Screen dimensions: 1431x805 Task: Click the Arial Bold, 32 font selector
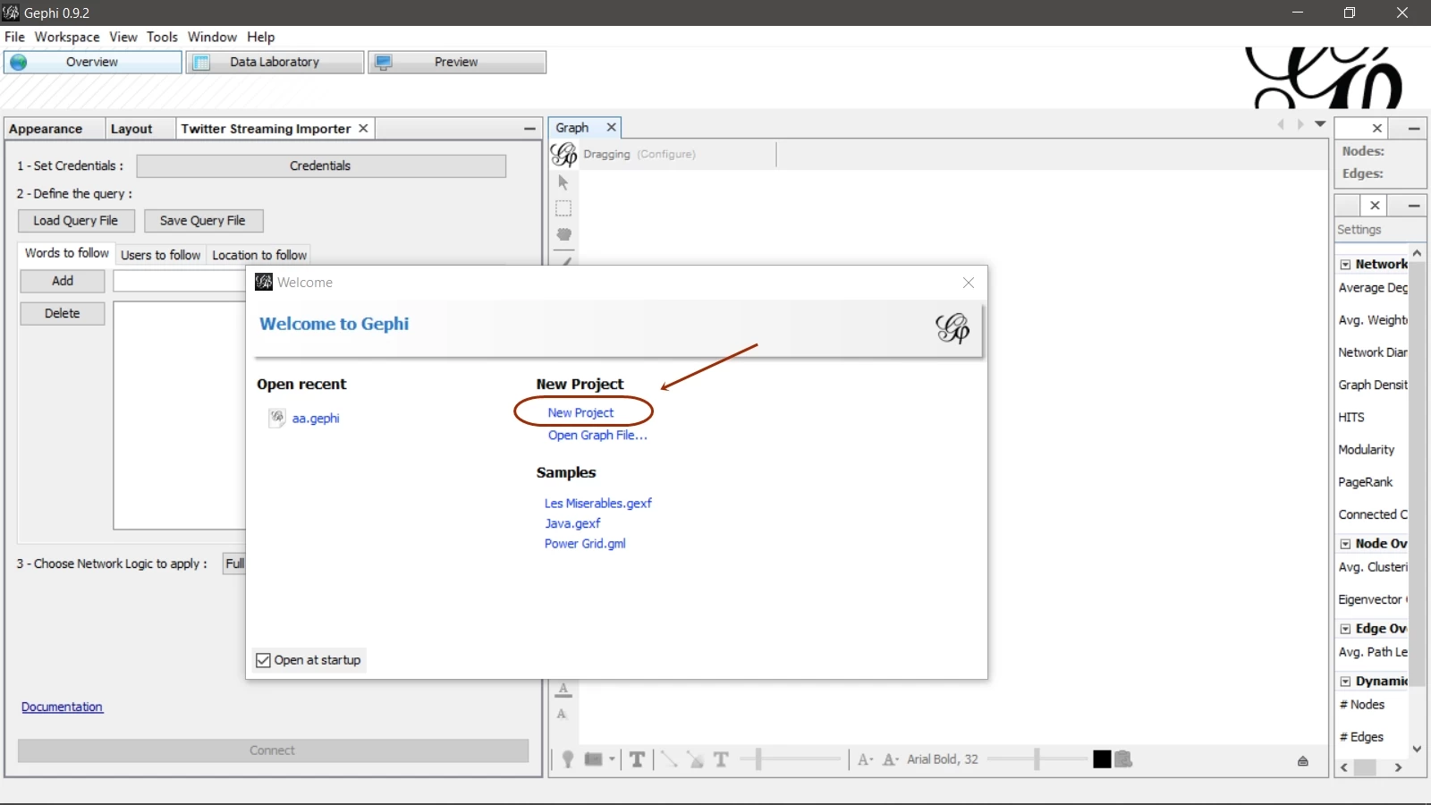tap(943, 759)
